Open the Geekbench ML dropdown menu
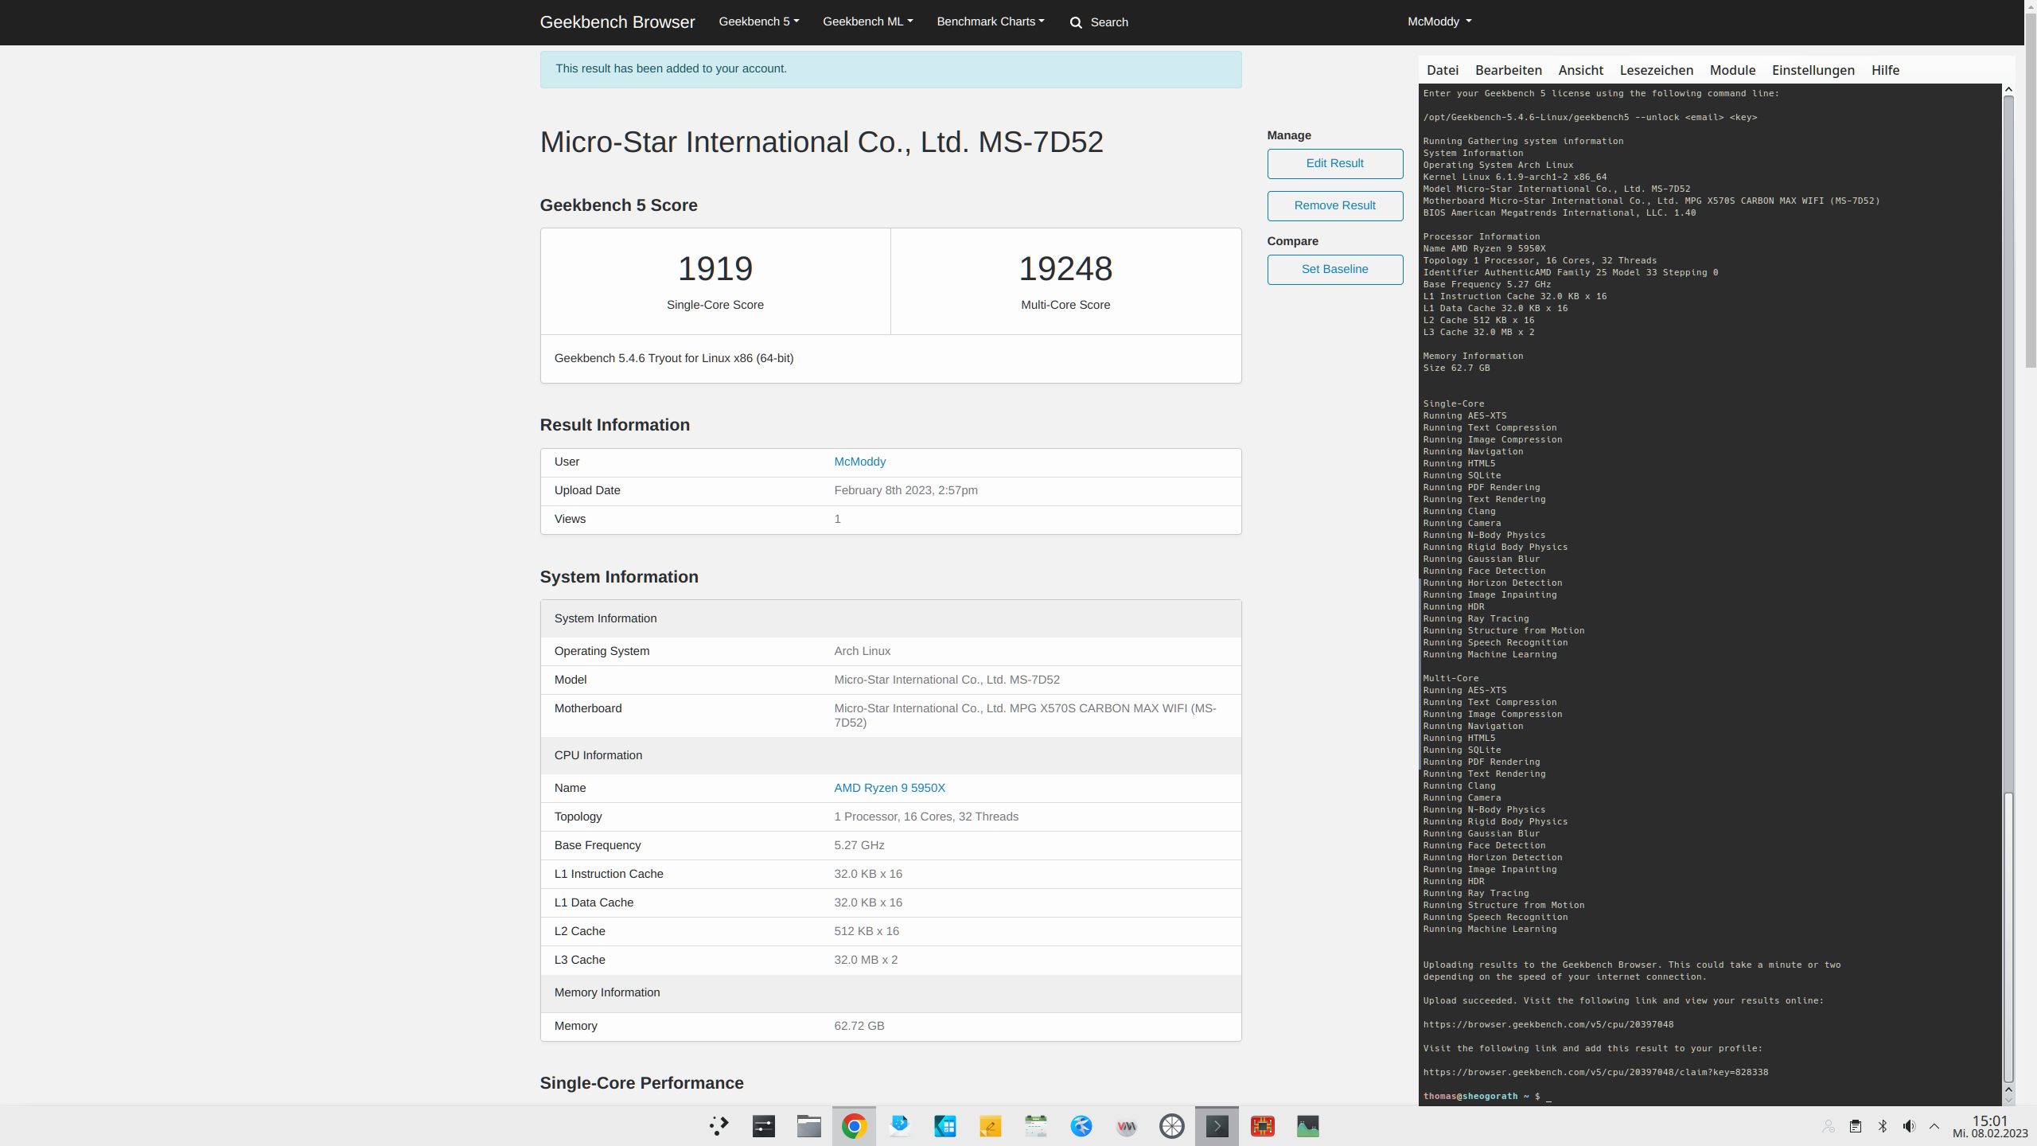 867,21
